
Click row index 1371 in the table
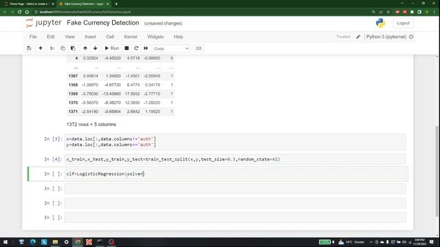(73, 111)
